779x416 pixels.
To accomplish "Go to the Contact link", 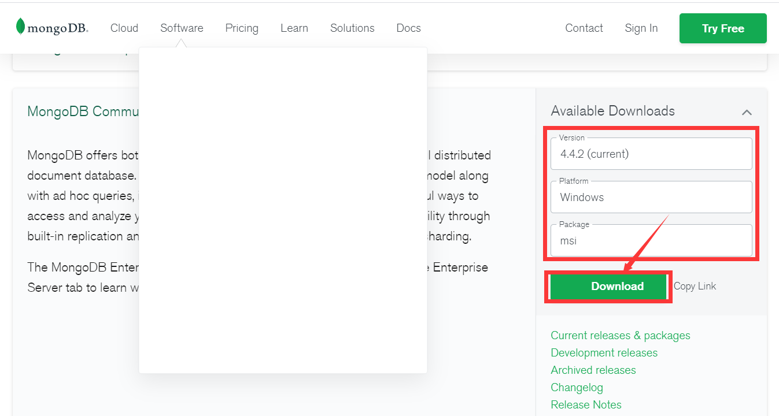I will 584,28.
